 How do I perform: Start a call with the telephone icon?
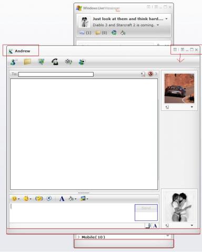(x=55, y=62)
